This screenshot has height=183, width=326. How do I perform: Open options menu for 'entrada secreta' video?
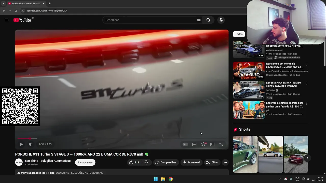307,103
